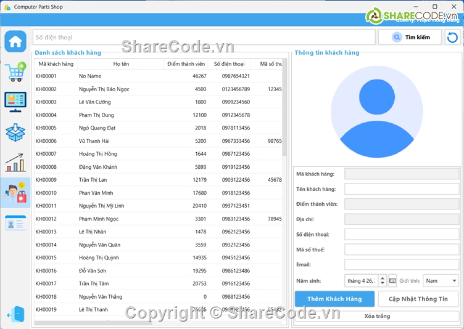
Task: Click the logout door icon
Action: click(x=15, y=314)
